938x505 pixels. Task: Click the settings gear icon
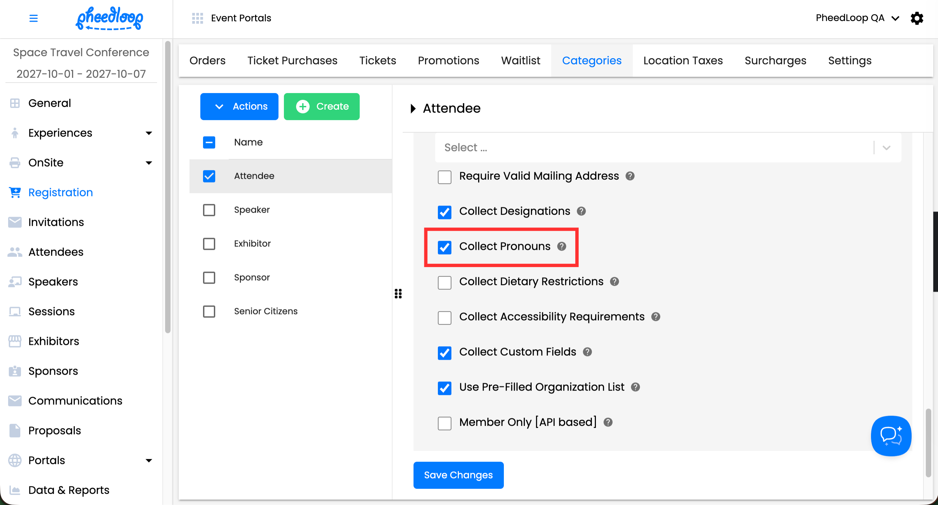pyautogui.click(x=917, y=18)
